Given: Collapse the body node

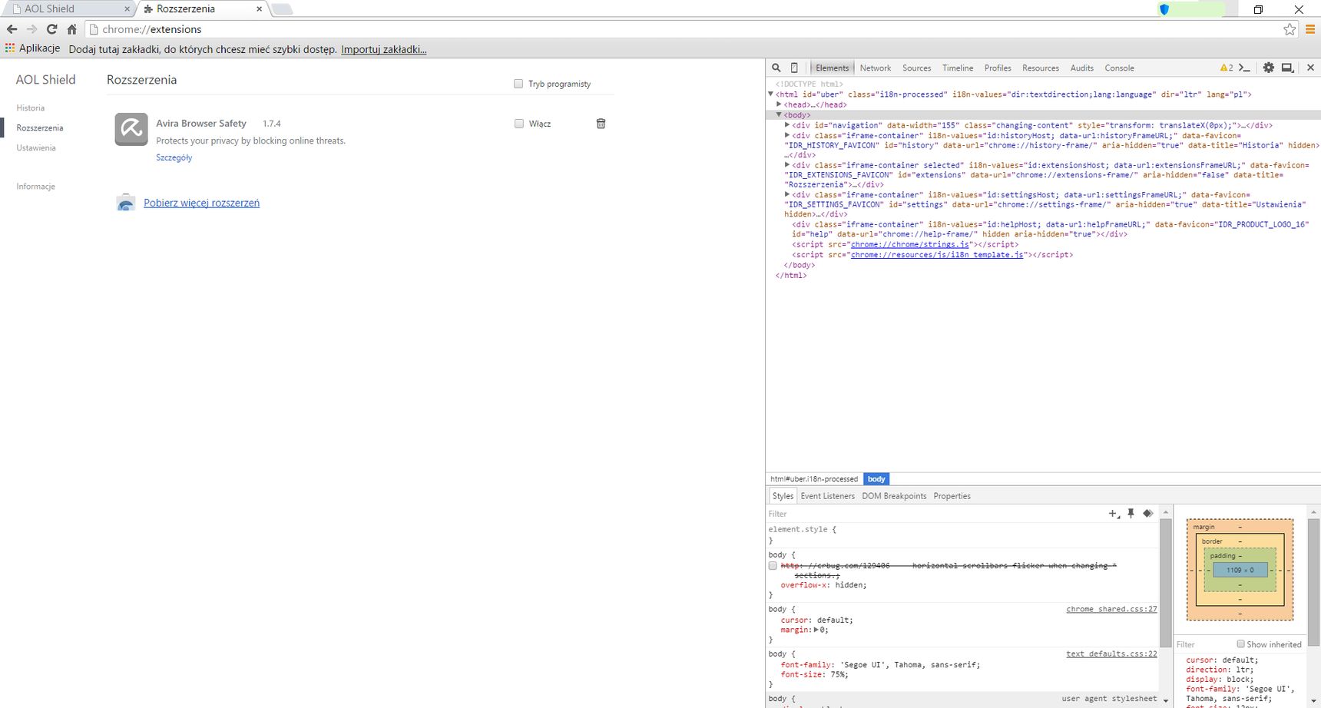Looking at the screenshot, I should click(779, 114).
